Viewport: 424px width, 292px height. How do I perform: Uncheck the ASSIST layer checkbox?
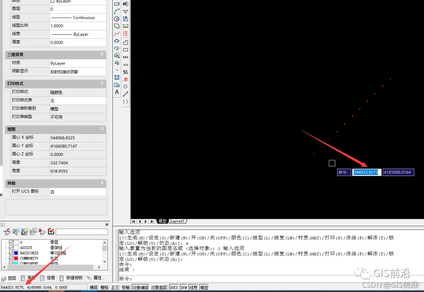click(x=11, y=247)
